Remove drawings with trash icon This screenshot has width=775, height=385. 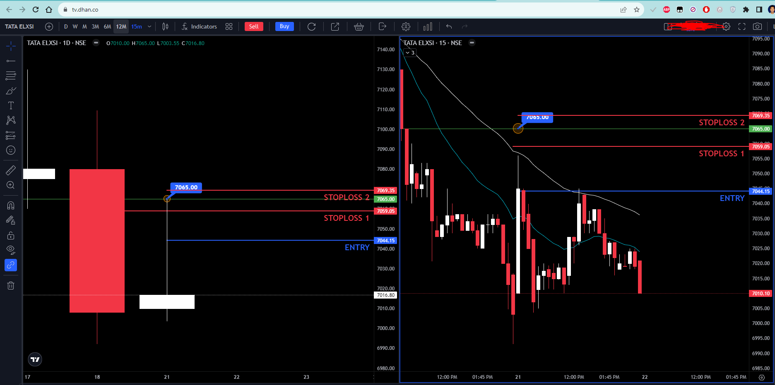[11, 285]
